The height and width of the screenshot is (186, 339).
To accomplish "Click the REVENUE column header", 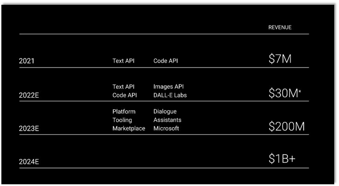I will click(280, 27).
